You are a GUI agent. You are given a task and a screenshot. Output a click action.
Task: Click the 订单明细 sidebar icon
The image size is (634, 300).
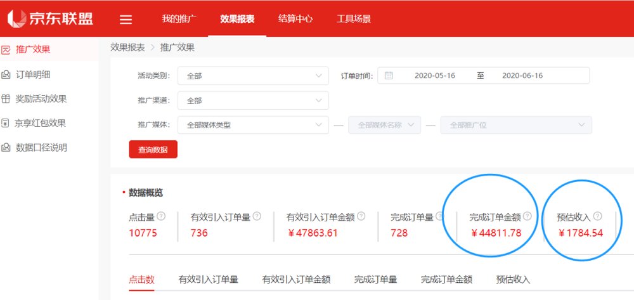(6, 74)
